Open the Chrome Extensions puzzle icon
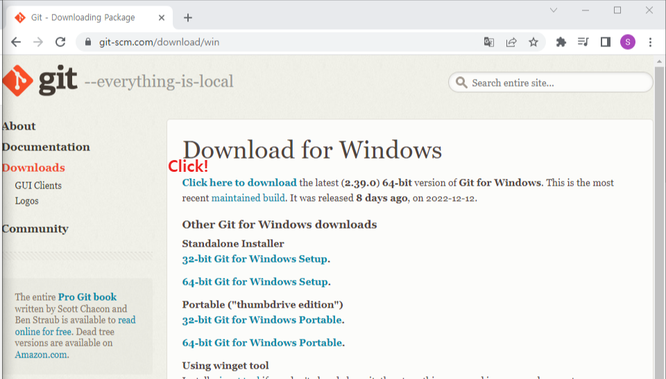 tap(561, 42)
